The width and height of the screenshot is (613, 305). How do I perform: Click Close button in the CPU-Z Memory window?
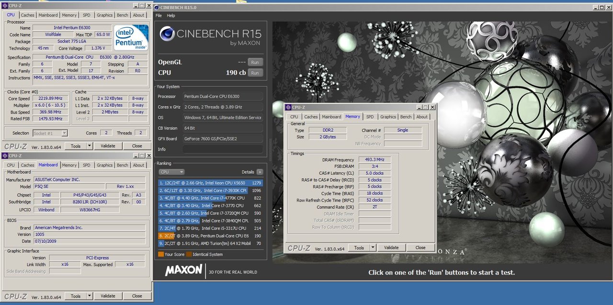click(x=420, y=248)
